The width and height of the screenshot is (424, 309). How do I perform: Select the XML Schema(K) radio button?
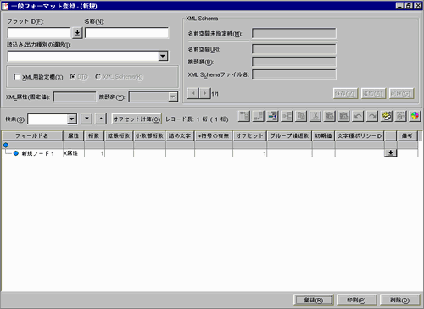click(98, 76)
